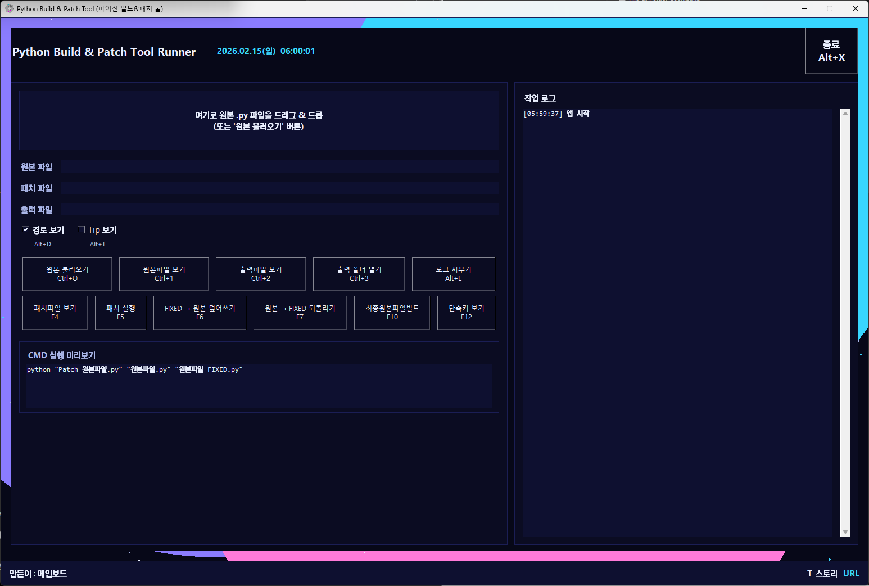Screen dimensions: 869x586
Task: Click the Alt+T shortcut hint label
Action: (98, 244)
